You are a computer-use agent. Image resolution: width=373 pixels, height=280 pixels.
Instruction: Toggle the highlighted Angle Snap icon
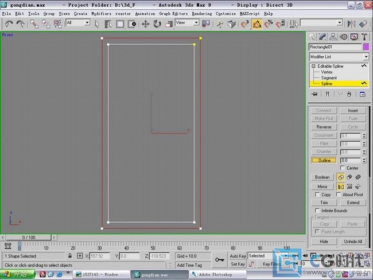coord(257,24)
